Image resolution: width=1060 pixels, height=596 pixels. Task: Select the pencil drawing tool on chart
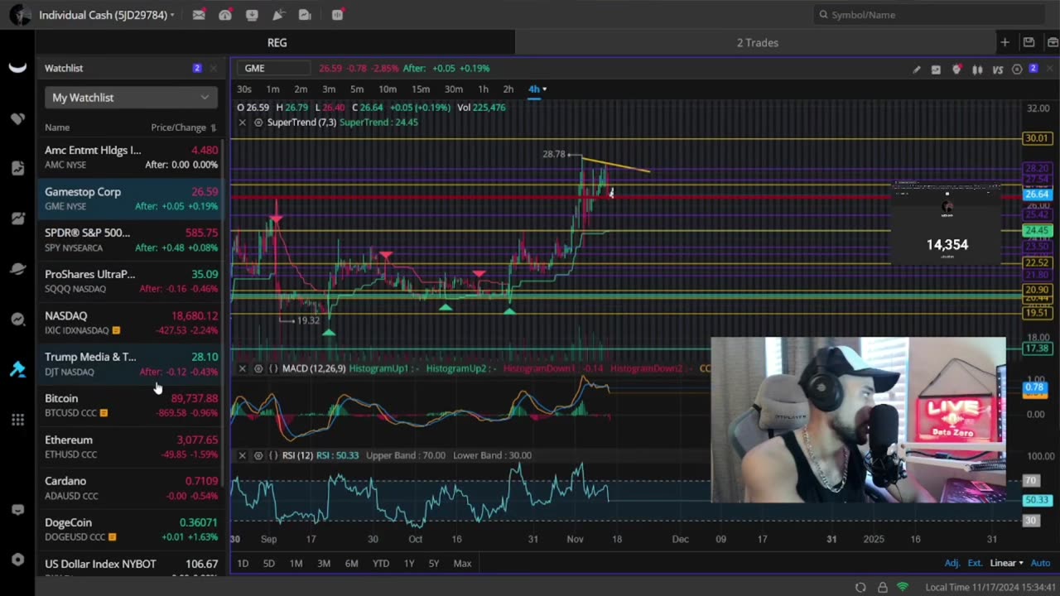click(916, 70)
